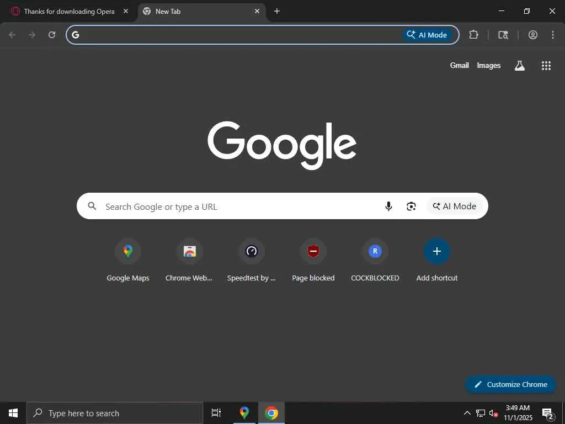Click the forward navigation arrow
Screen dimensions: 565x424
tap(32, 35)
